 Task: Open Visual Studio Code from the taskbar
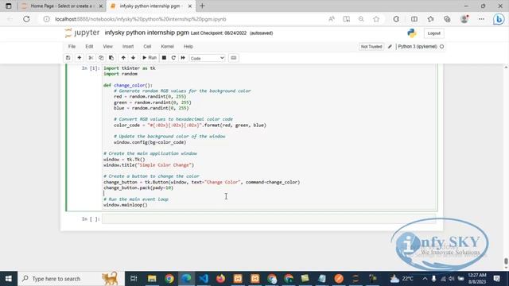click(204, 279)
